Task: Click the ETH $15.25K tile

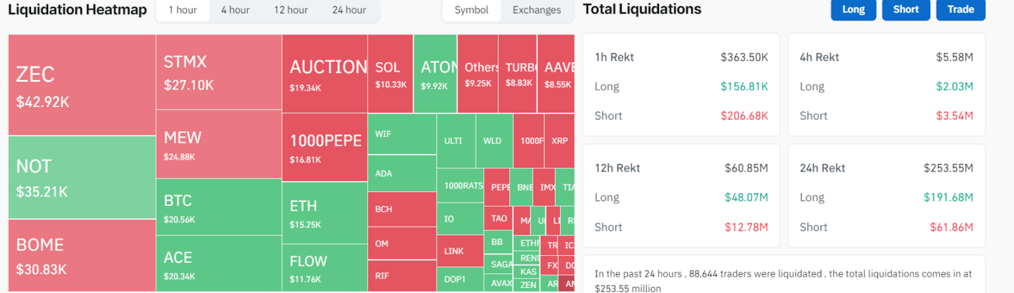Action: (324, 213)
